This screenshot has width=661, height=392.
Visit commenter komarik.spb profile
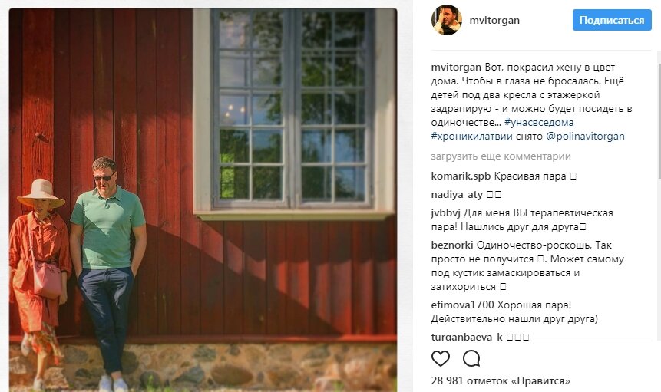click(461, 176)
